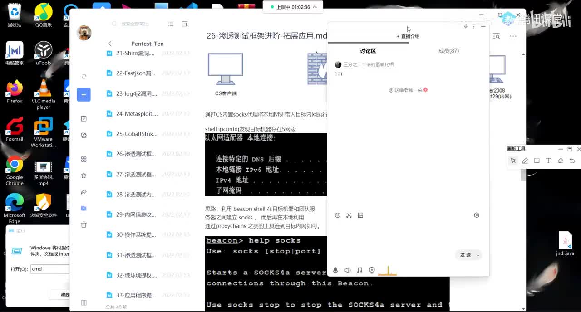Viewport: 581px width, 312px height.
Task: Open Firefox from desktop
Action: (x=15, y=92)
